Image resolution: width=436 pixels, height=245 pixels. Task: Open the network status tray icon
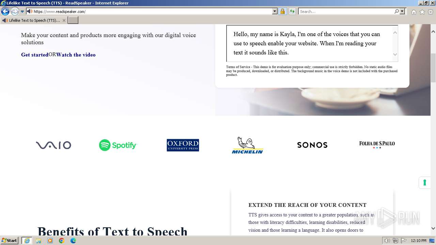click(395, 241)
